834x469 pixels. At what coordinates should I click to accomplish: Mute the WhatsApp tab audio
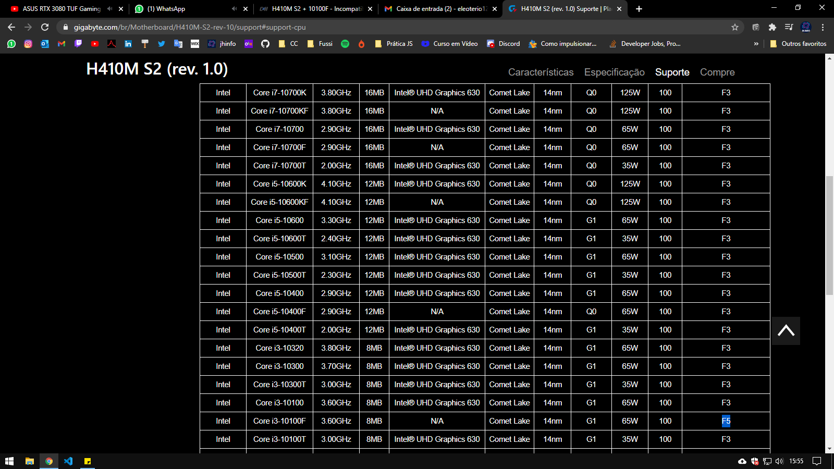pyautogui.click(x=234, y=9)
